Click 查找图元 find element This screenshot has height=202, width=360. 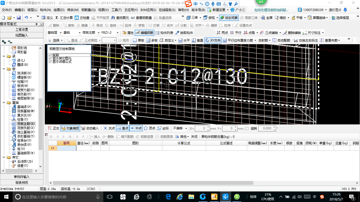120,18
